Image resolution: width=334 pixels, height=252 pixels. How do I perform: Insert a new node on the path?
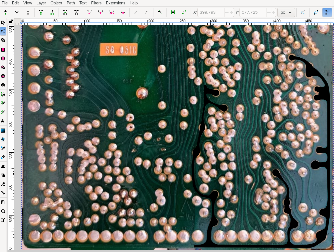click(5, 12)
